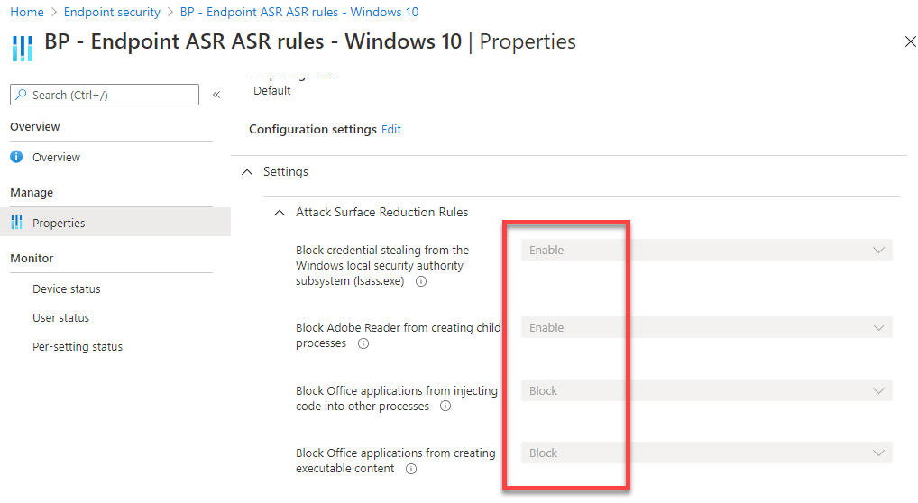
Task: Click the Overview info icon in sidebar
Action: click(x=16, y=157)
